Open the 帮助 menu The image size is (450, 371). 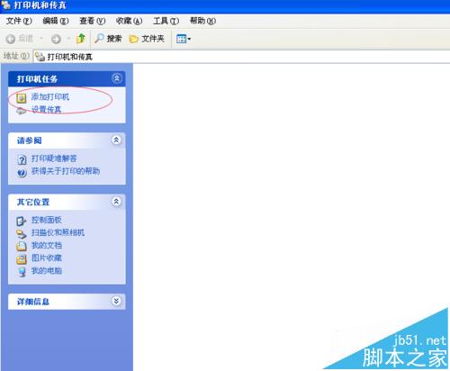tap(202, 21)
